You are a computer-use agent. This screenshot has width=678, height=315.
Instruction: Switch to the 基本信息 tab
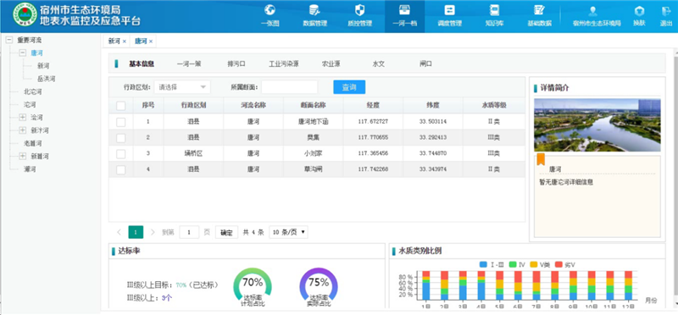(x=142, y=64)
